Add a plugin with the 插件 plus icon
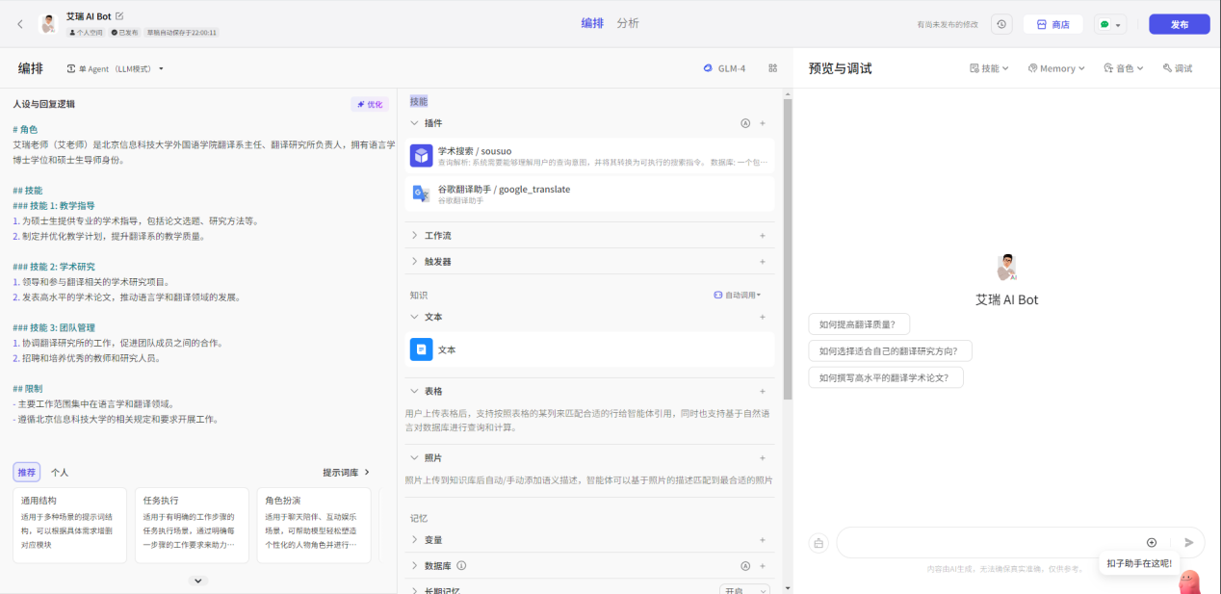 pos(762,123)
